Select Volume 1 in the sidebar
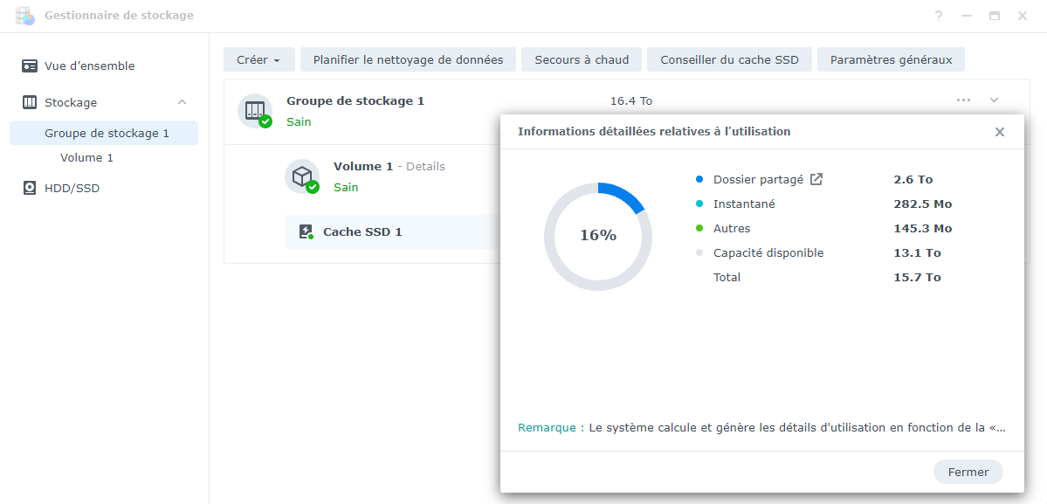This screenshot has width=1047, height=504. pyautogui.click(x=86, y=158)
